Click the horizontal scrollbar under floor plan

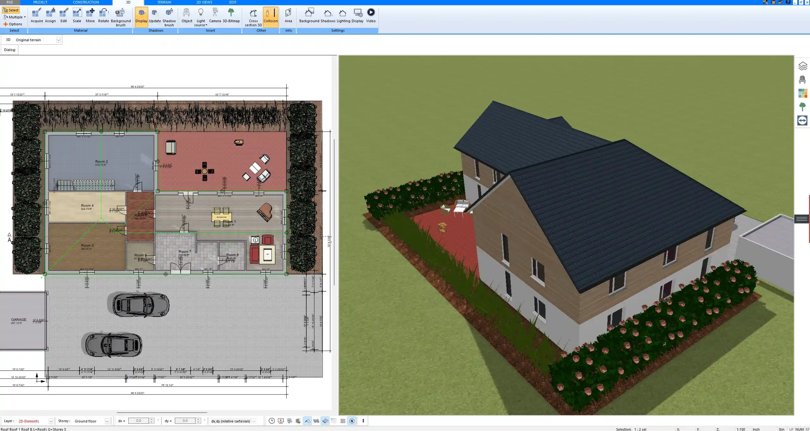(x=162, y=413)
